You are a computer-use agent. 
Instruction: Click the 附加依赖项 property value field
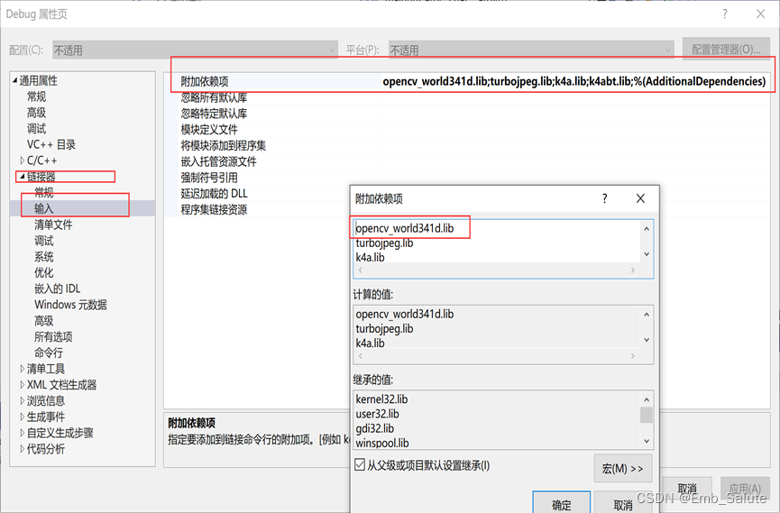[574, 81]
